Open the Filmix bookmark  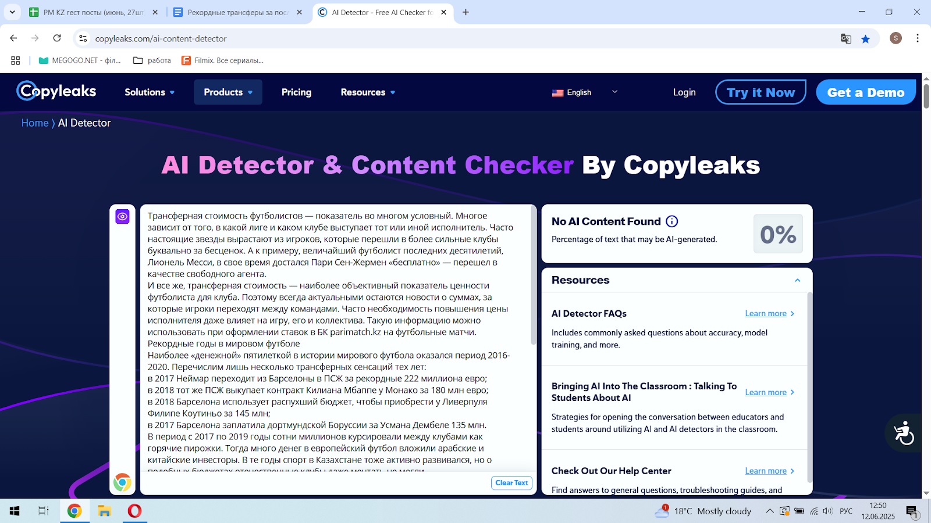222,60
